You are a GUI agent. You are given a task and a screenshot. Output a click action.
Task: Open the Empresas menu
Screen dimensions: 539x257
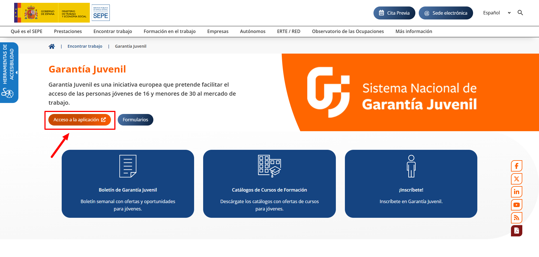tap(218, 31)
